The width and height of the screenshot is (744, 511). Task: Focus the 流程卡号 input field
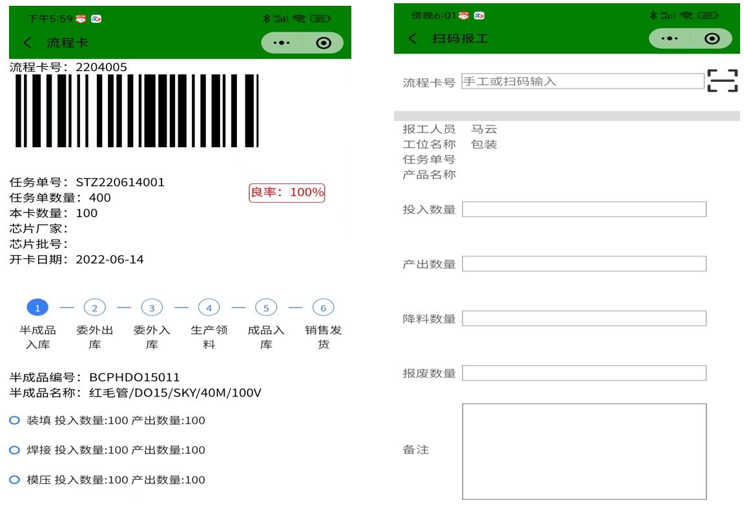[583, 81]
